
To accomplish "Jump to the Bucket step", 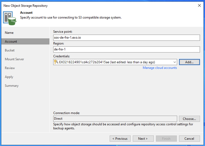I will [10, 50].
